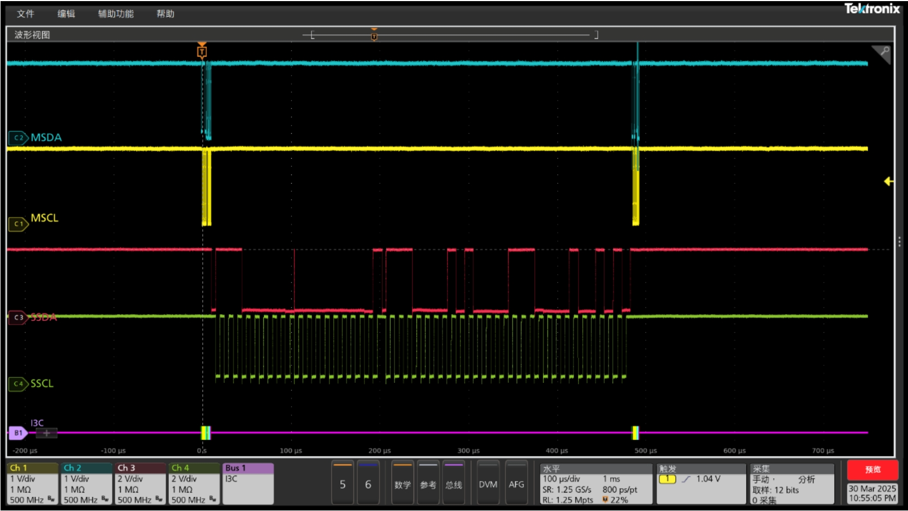Click the C1 MSCL channel handle
The image size is (908, 511).
pyautogui.click(x=18, y=224)
